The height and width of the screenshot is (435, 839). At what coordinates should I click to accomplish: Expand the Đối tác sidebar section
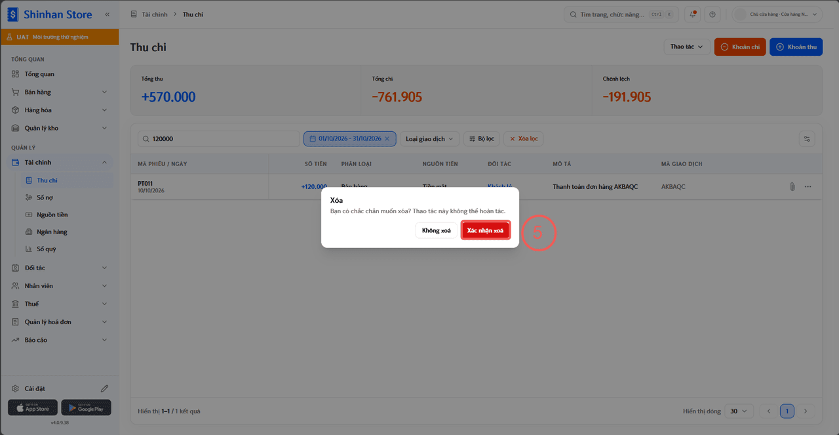click(x=60, y=268)
